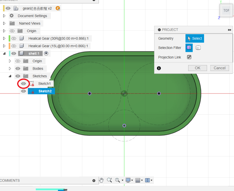Open Document Settings gear item
This screenshot has width=234, height=191.
pos(32,16)
